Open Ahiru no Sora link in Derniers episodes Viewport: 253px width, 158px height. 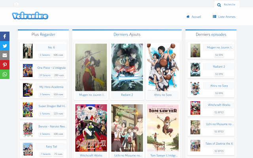point(219,86)
